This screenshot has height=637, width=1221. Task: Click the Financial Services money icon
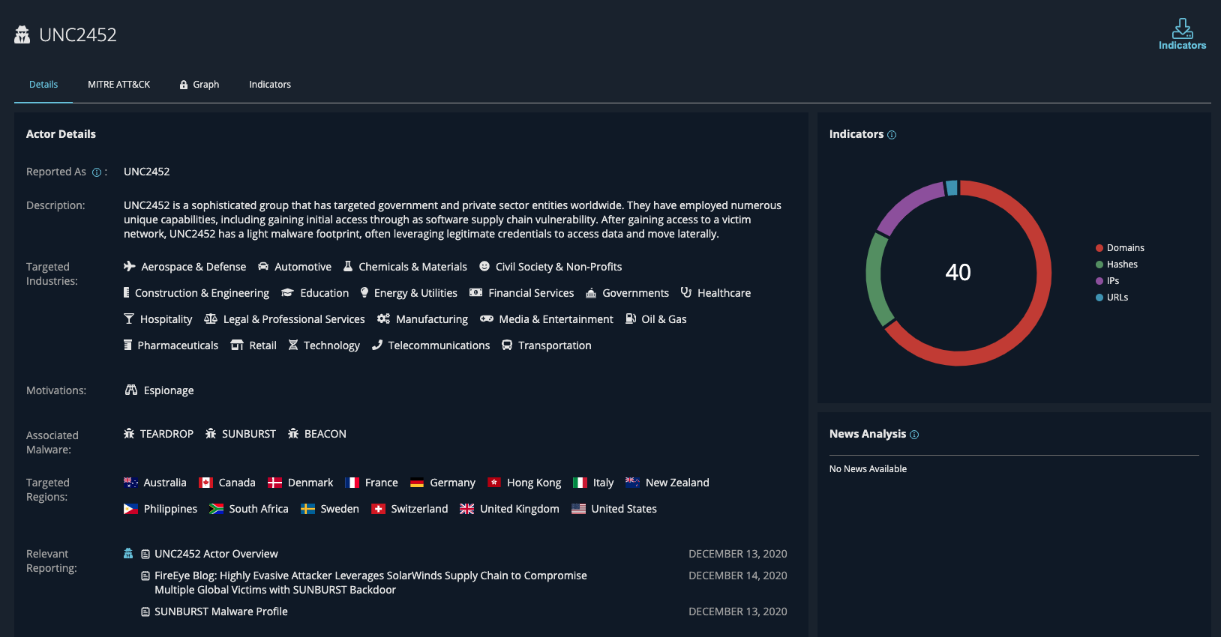pos(475,292)
